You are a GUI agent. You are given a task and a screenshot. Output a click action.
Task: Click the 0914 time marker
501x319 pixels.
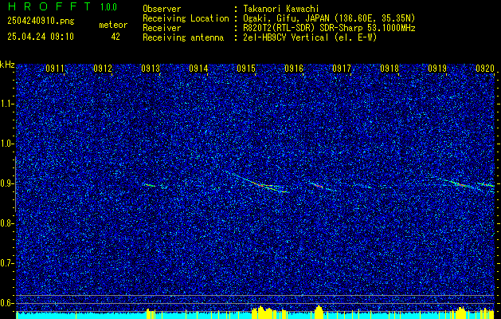(x=198, y=68)
